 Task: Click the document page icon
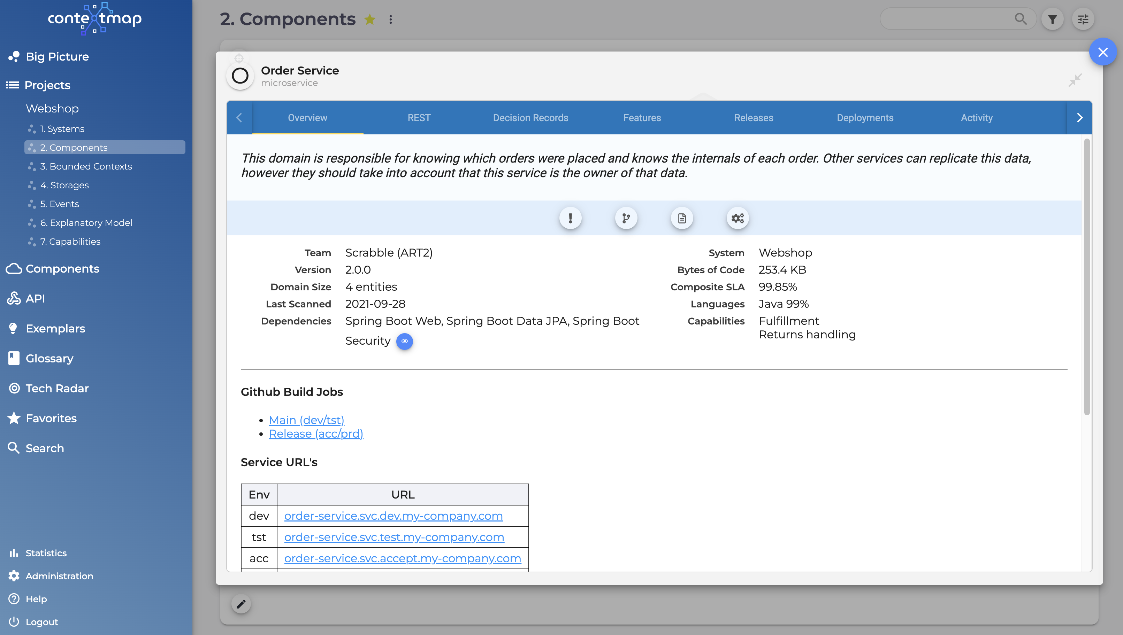click(681, 218)
